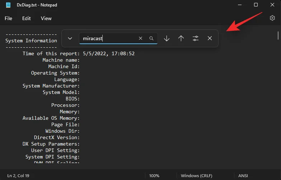Open find options sliders icon

pyautogui.click(x=196, y=38)
